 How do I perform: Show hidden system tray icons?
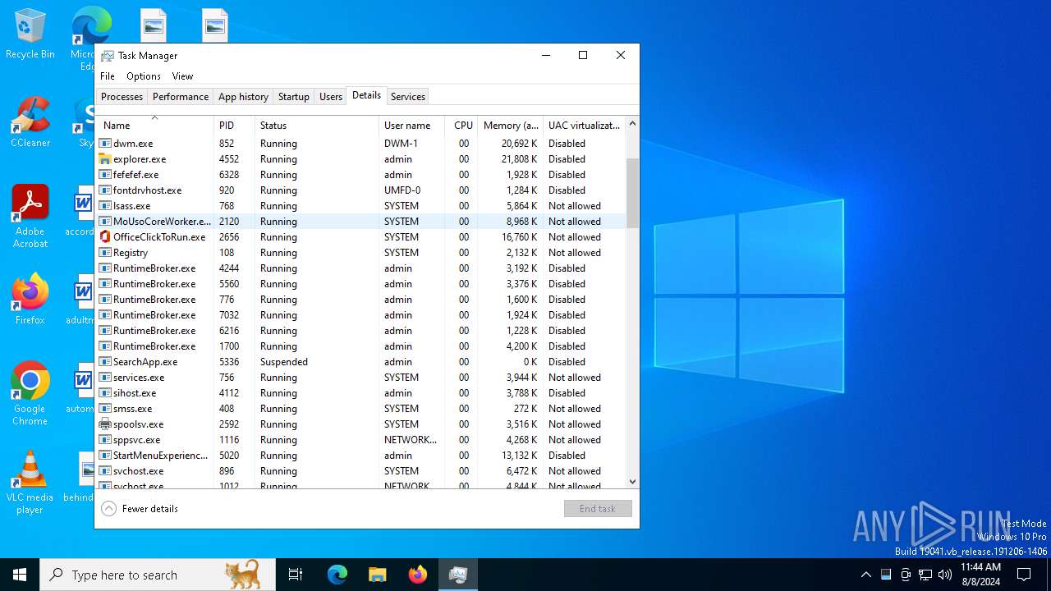click(865, 575)
